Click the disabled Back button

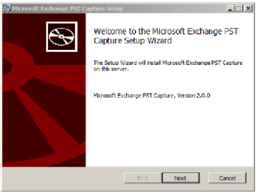(143, 178)
